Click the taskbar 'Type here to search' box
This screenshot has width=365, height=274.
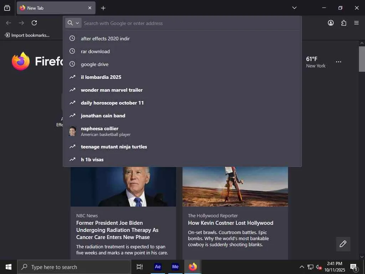74,267
